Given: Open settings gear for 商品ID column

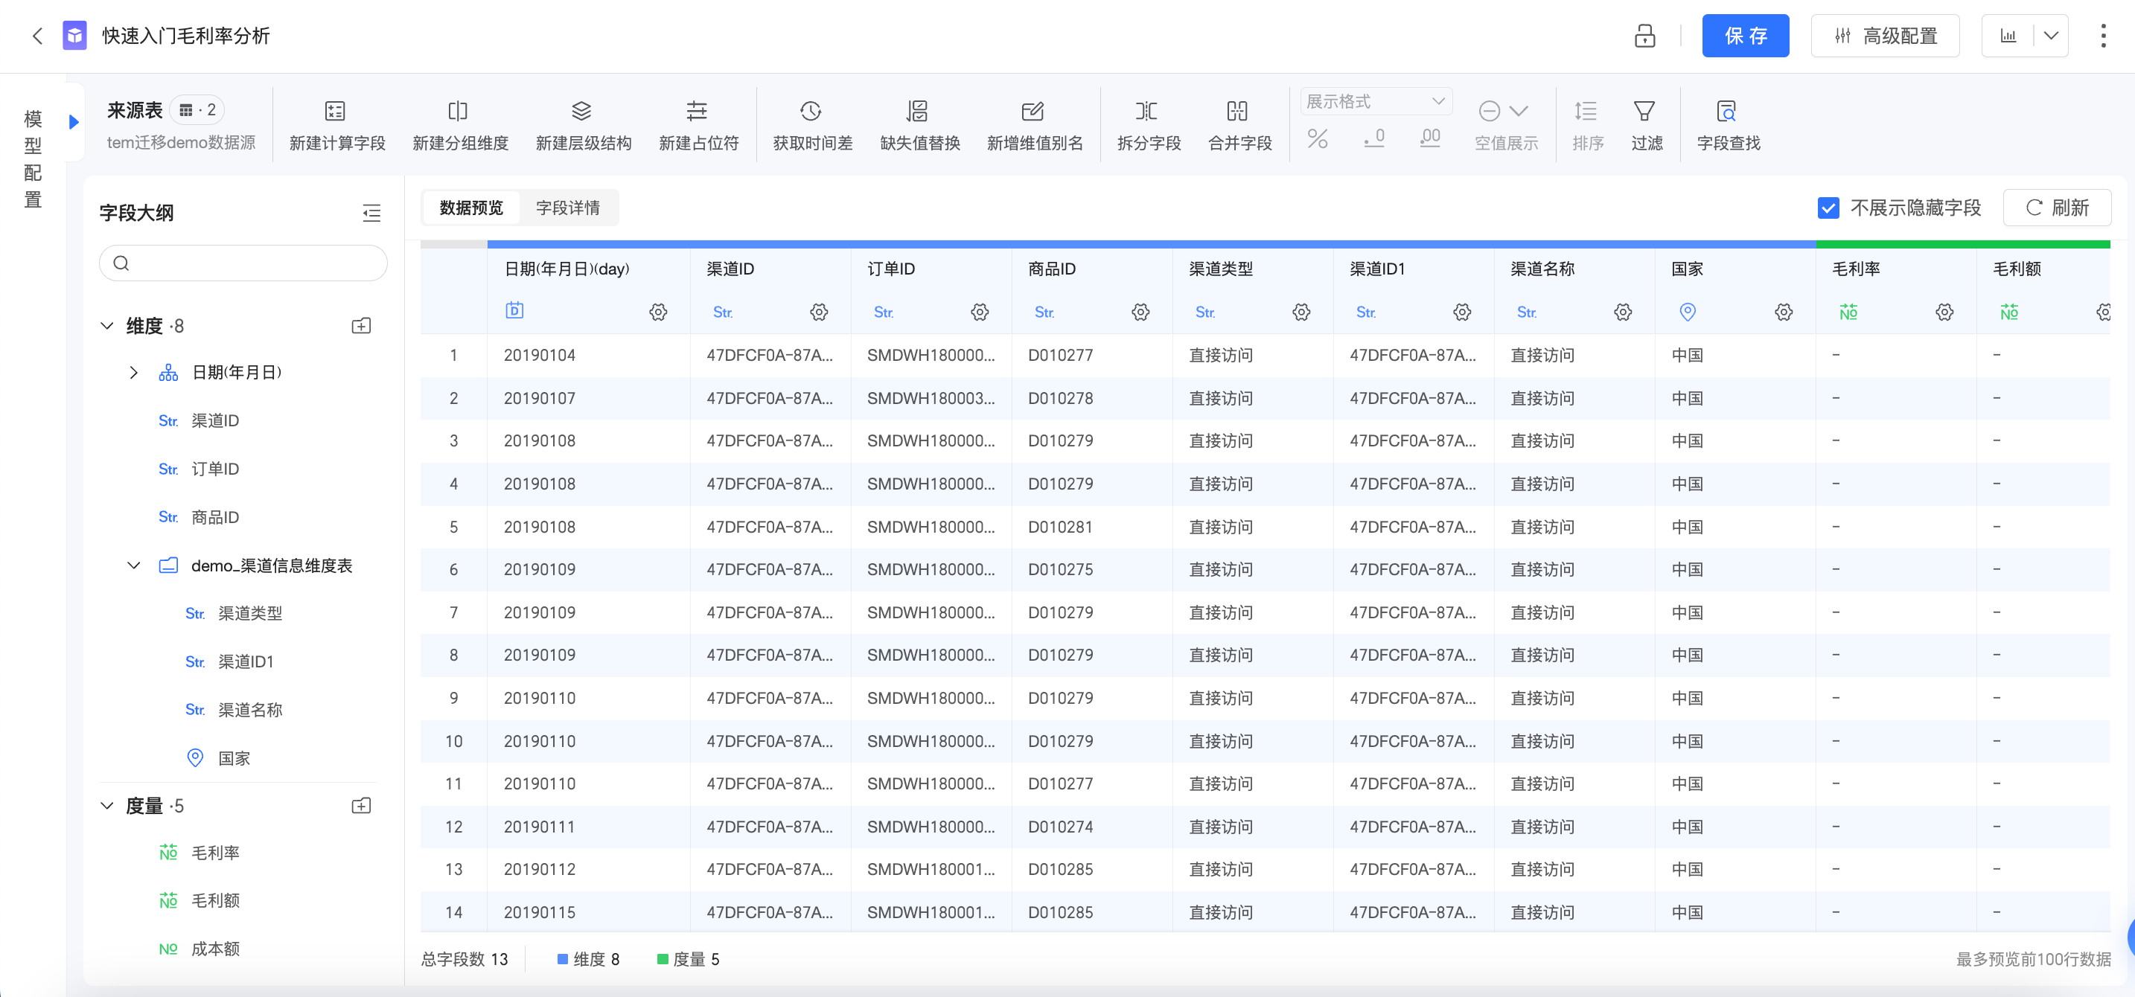Looking at the screenshot, I should [x=1140, y=312].
